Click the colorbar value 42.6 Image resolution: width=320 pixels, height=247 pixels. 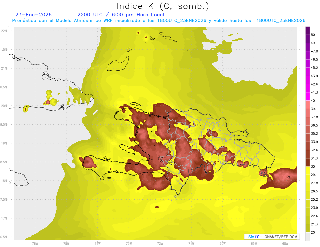[314, 84]
